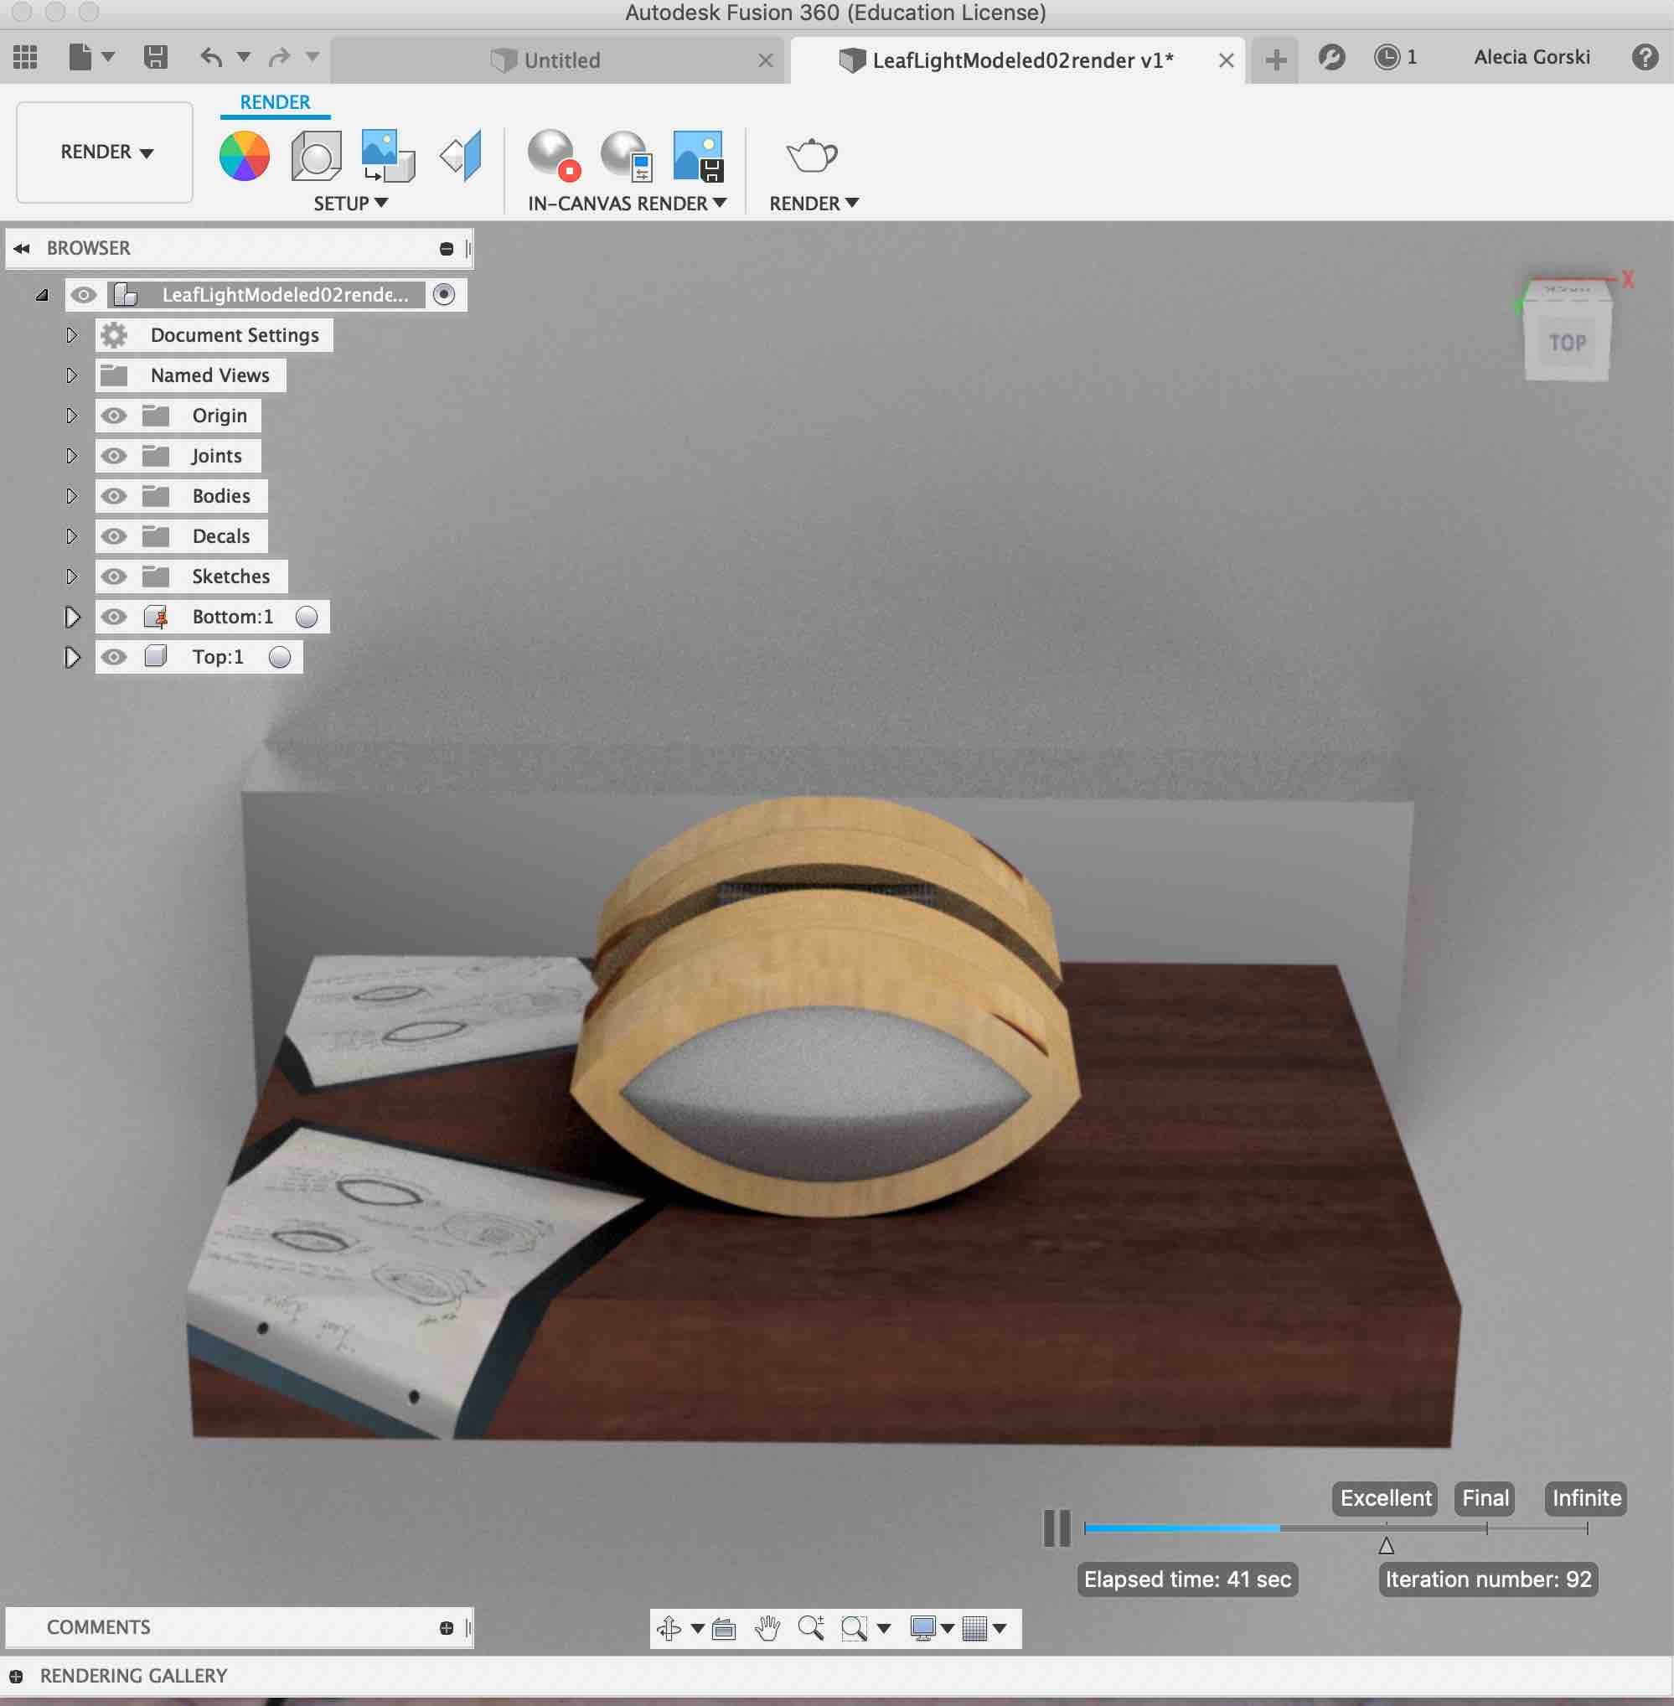
Task: Open the Help question mark
Action: pos(1644,57)
